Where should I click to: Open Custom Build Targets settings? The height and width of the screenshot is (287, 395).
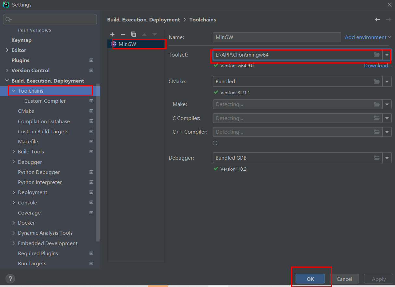[x=43, y=131]
